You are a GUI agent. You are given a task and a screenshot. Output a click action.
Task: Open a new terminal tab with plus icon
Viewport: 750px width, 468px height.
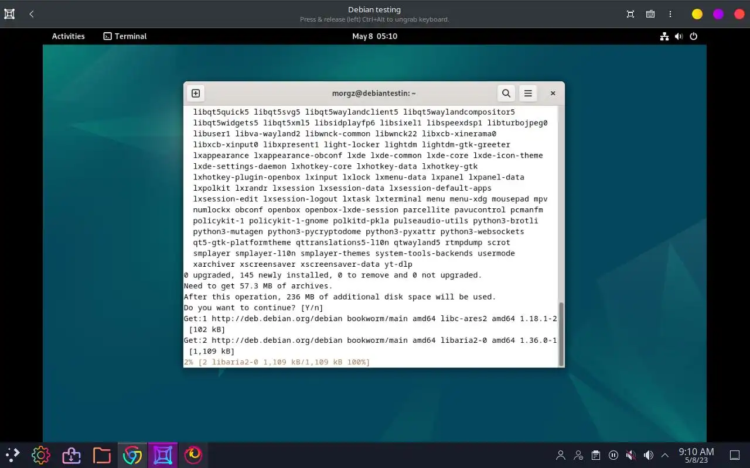(x=196, y=93)
